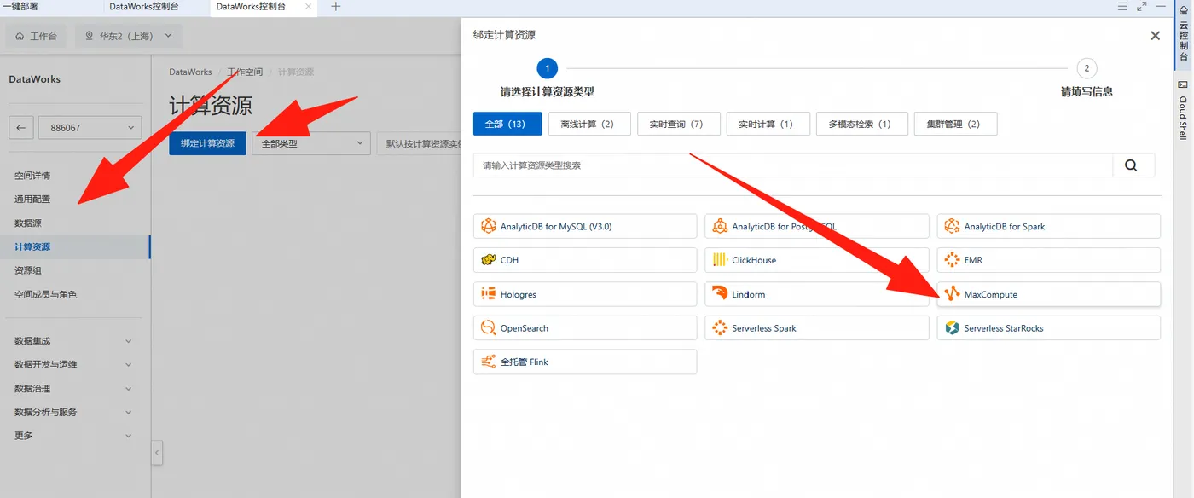Select the Hologres icon

[x=489, y=294]
